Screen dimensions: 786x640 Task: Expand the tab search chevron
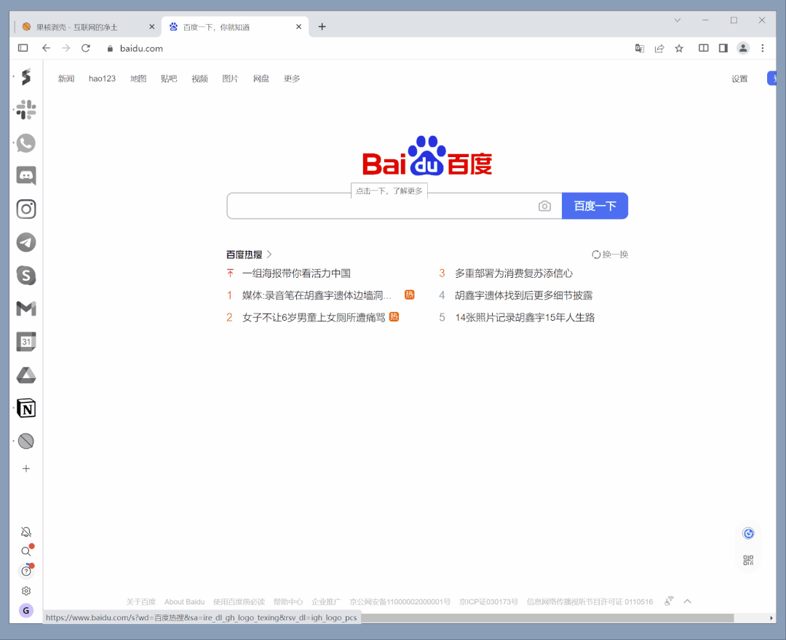point(677,20)
